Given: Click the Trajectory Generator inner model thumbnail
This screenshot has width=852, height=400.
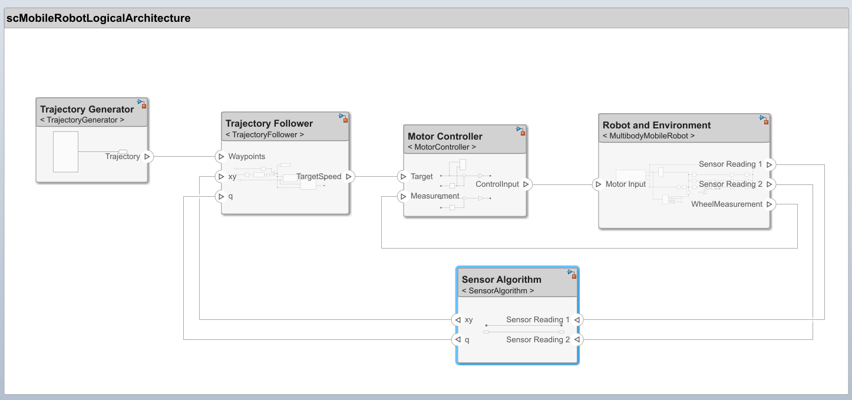Looking at the screenshot, I should [x=65, y=152].
